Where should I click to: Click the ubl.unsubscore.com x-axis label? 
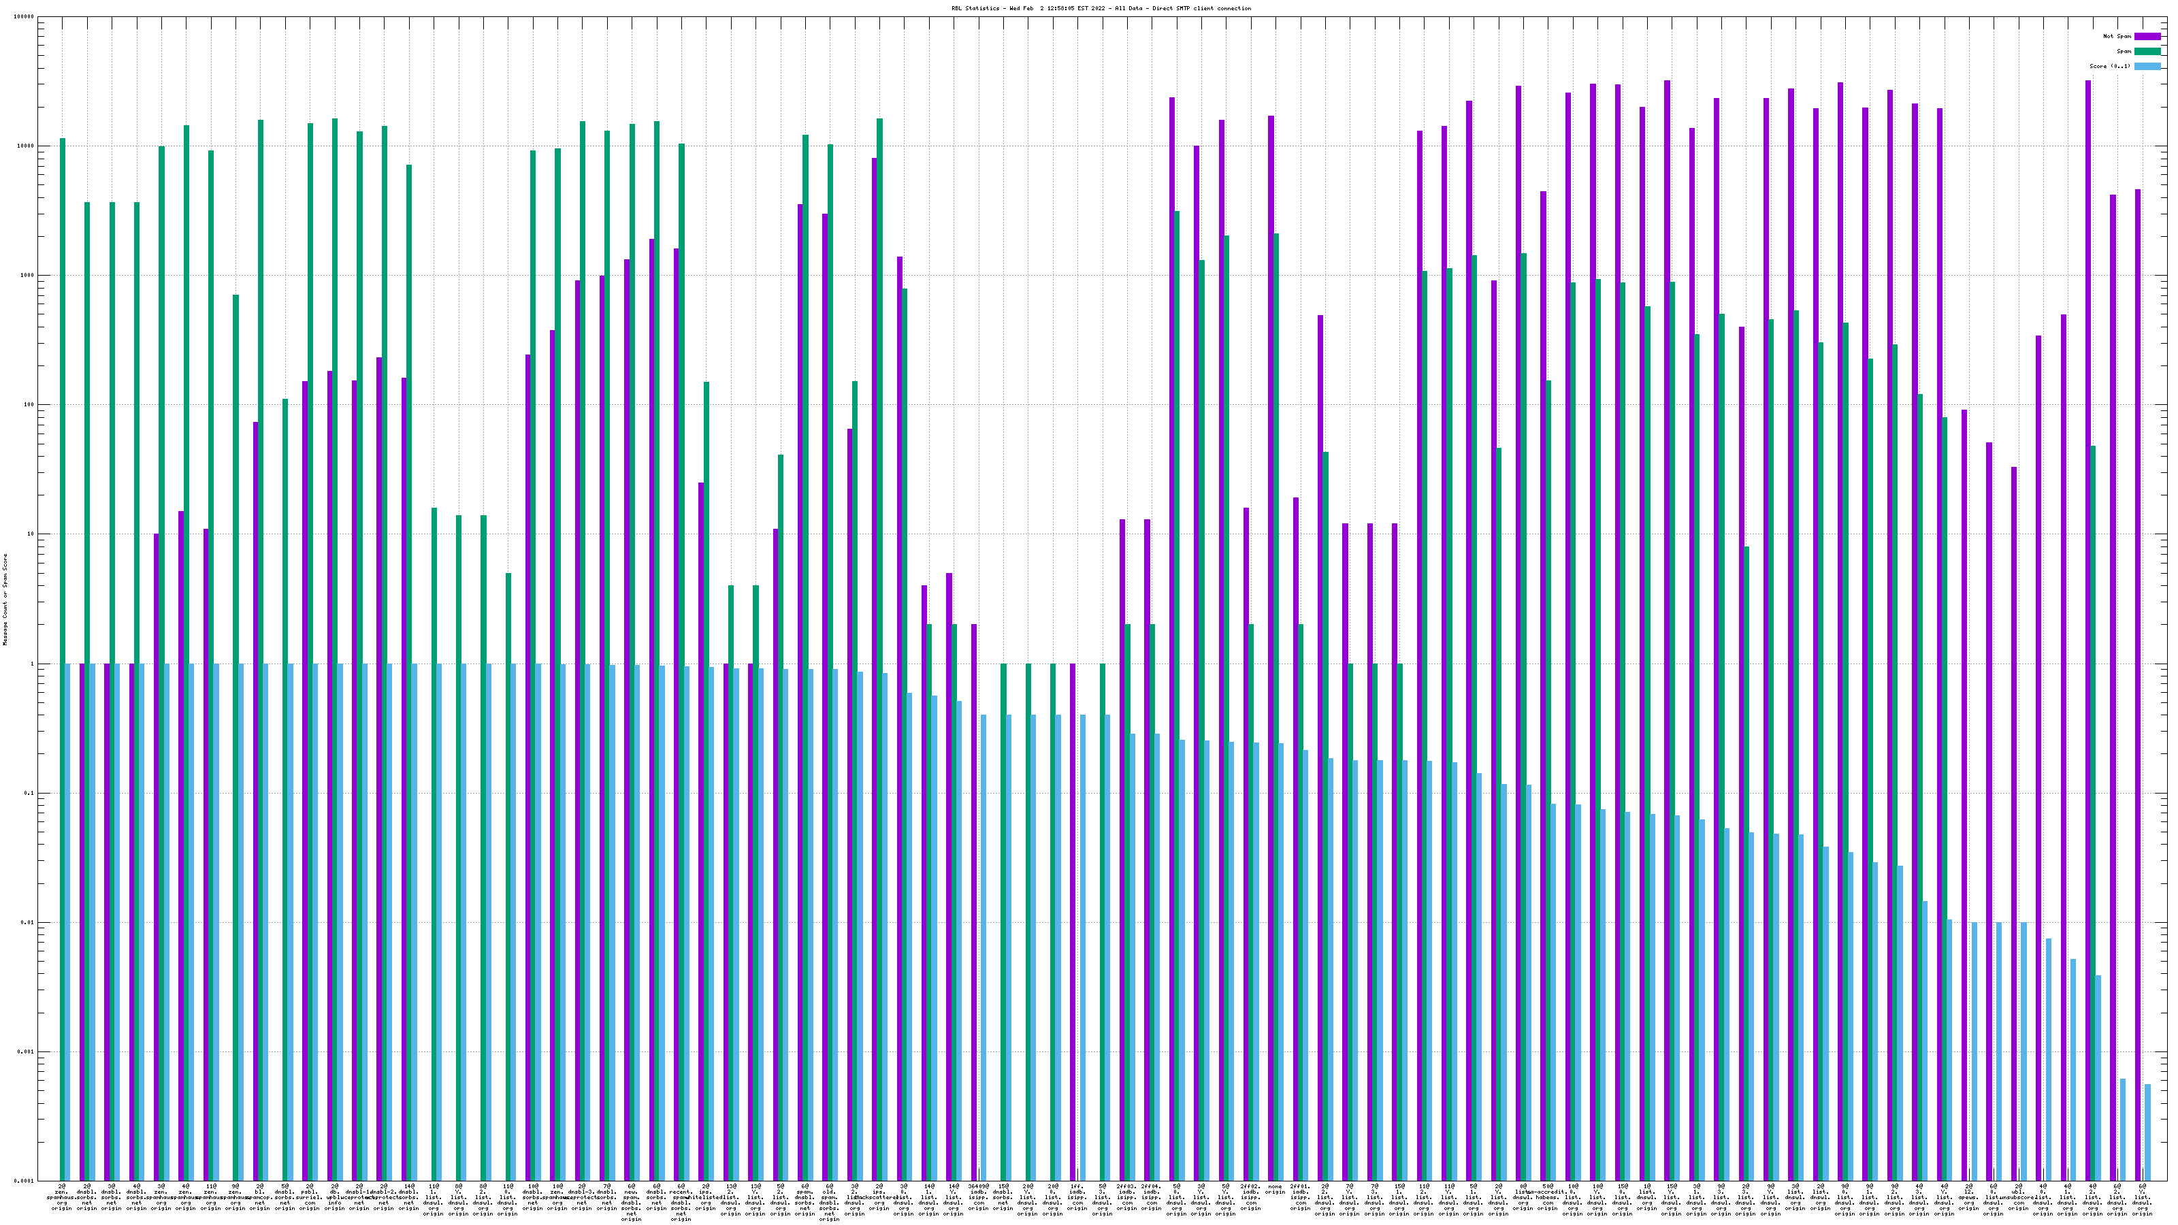[x=2018, y=1197]
